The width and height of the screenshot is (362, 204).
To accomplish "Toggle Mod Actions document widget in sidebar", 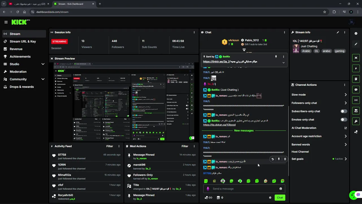I will tap(356, 79).
